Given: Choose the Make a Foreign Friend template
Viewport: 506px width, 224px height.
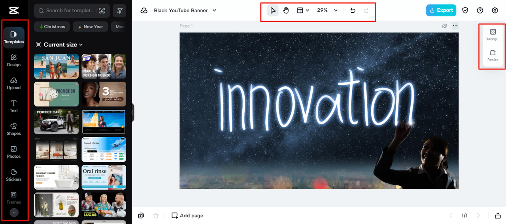Looking at the screenshot, I should click(104, 66).
